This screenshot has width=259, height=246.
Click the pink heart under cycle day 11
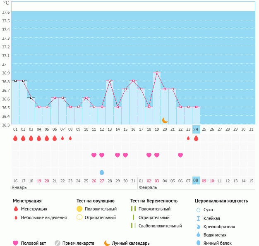94,155
